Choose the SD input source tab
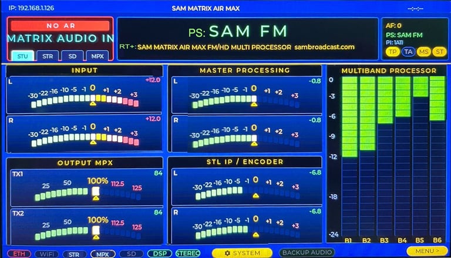The width and height of the screenshot is (451, 258). coord(72,56)
